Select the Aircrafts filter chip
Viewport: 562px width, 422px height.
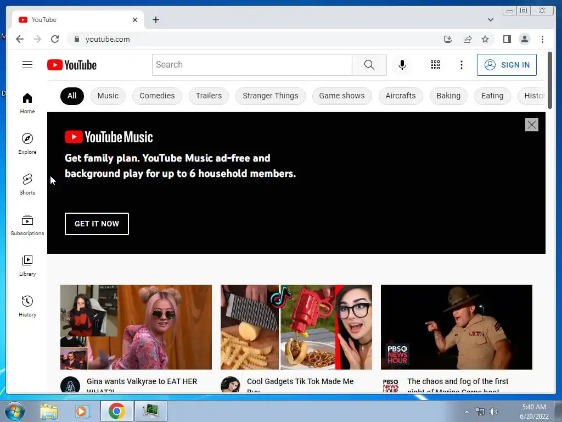pos(401,96)
